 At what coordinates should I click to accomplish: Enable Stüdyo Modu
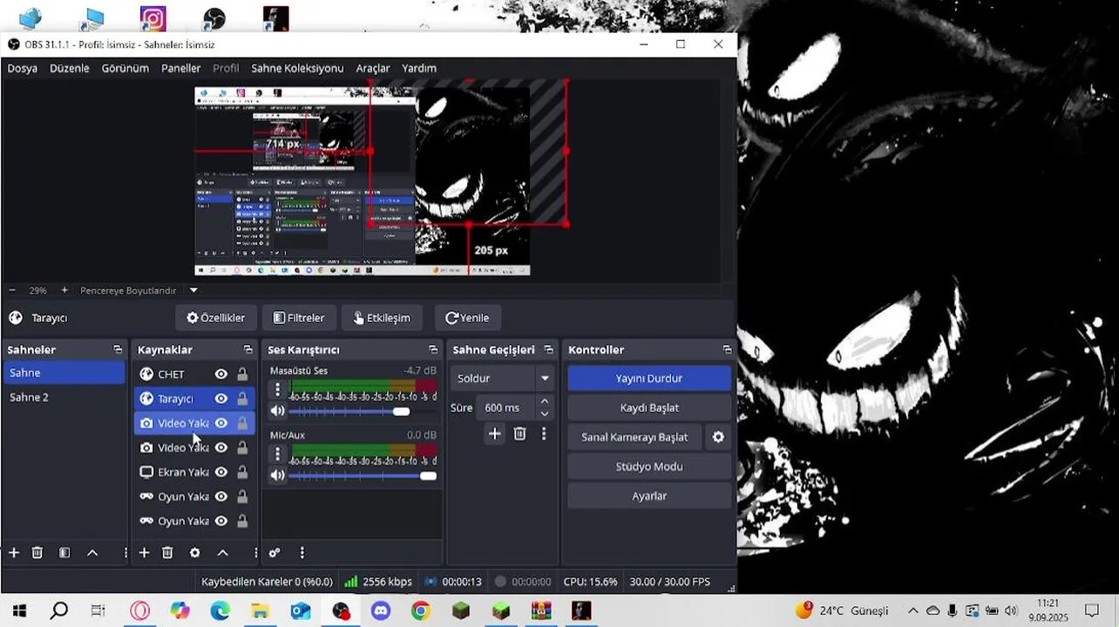tap(649, 467)
